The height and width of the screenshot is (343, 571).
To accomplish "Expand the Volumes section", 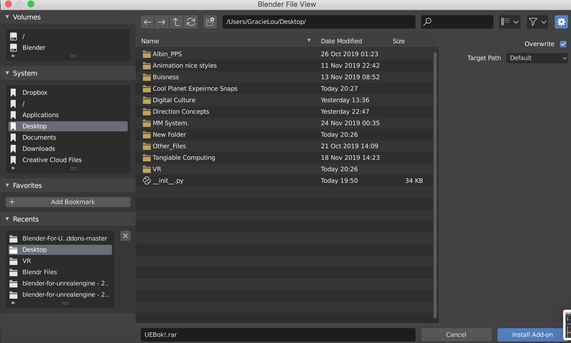I will 8,17.
